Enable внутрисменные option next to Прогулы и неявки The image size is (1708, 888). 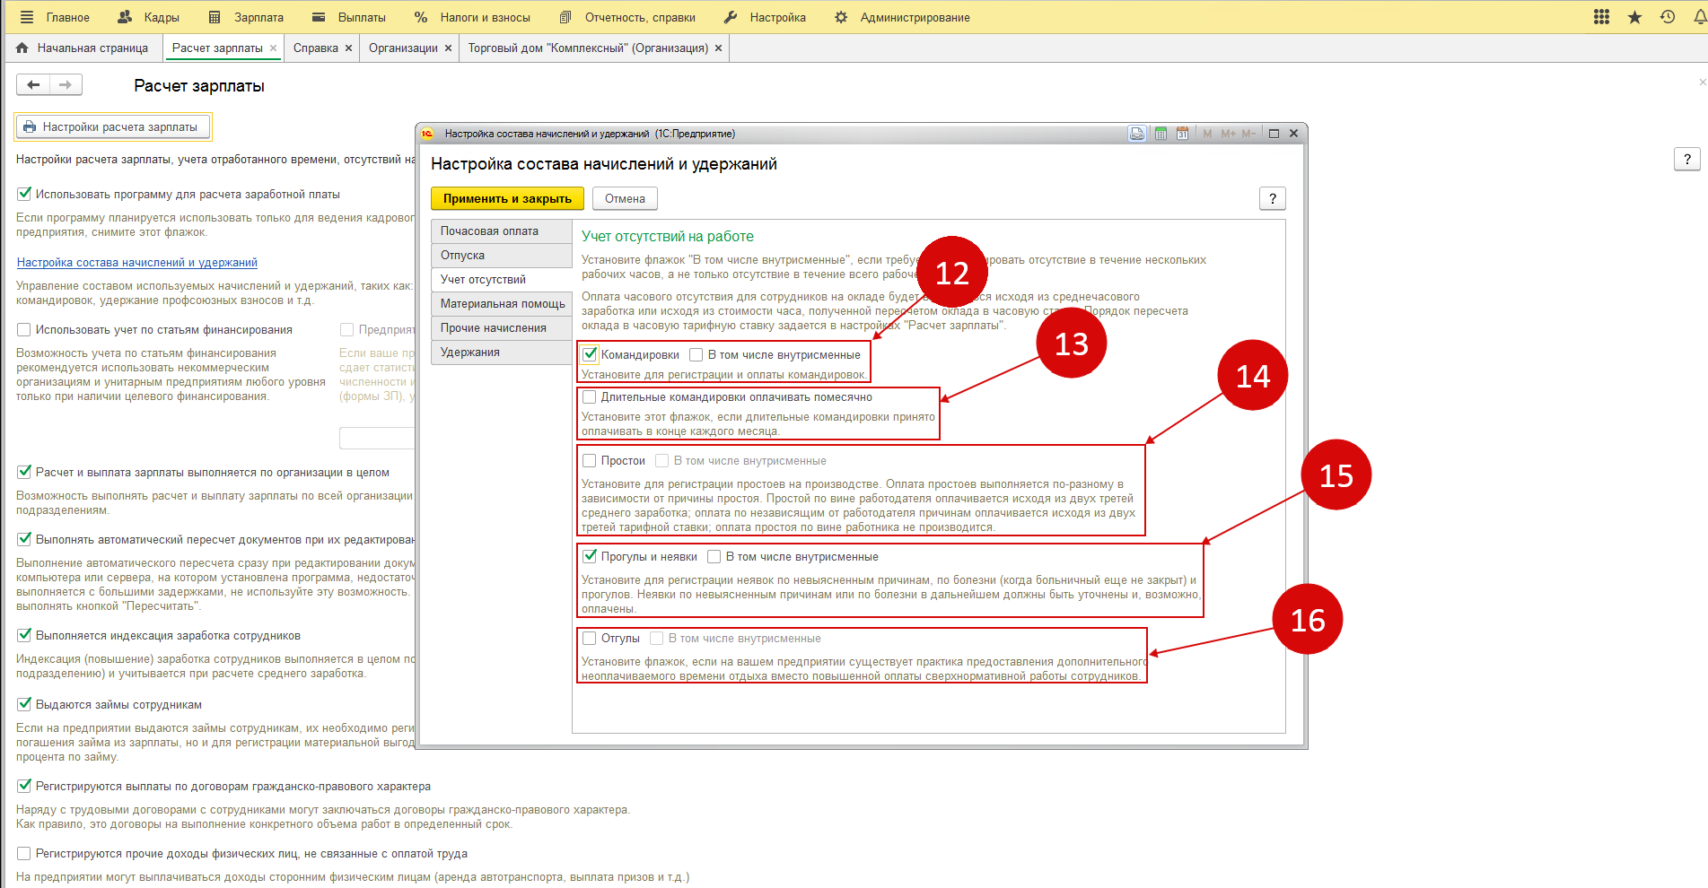click(714, 557)
